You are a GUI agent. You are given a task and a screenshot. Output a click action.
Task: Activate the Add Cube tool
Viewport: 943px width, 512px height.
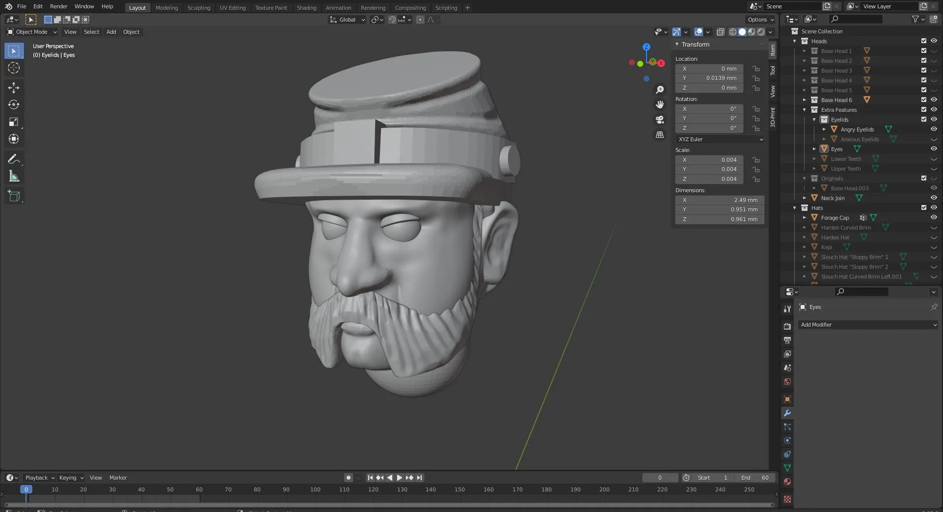point(14,196)
